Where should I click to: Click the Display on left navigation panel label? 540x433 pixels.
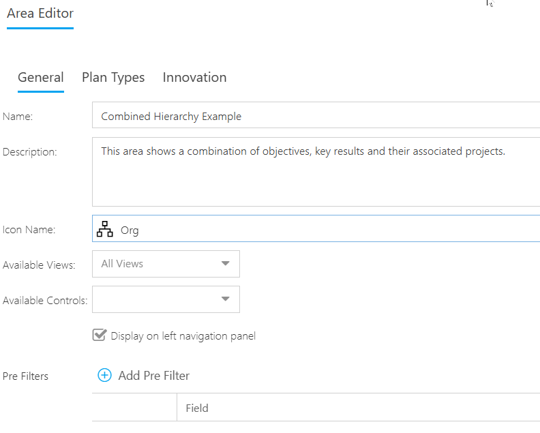click(x=183, y=336)
